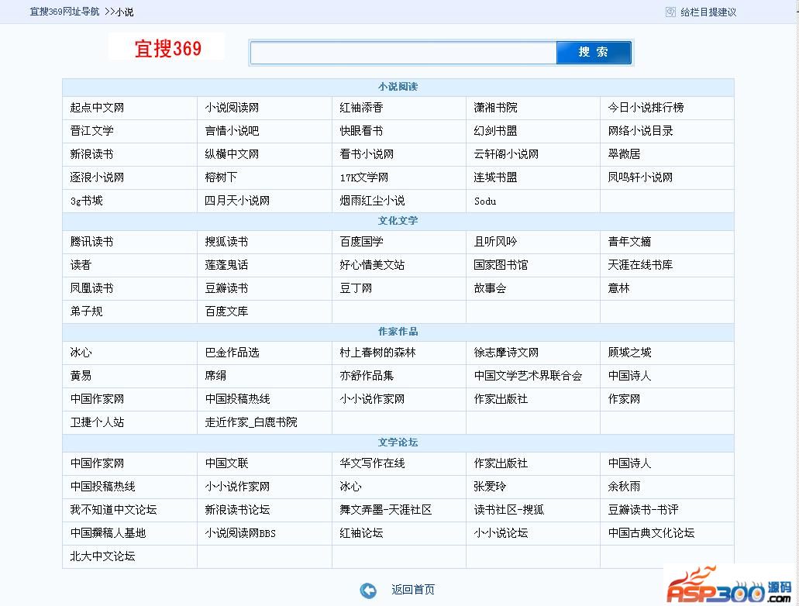Screen dimensions: 799x606
Task: Visit 天涯在线书库 link
Action: tap(640, 265)
